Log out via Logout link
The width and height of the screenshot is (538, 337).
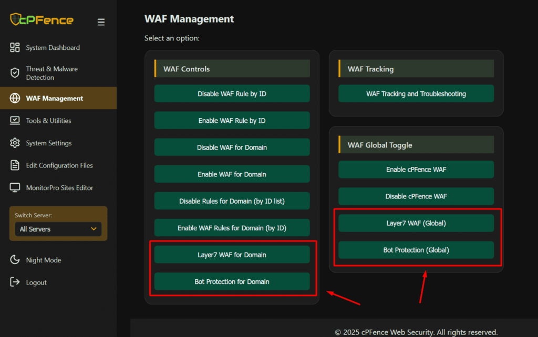36,282
